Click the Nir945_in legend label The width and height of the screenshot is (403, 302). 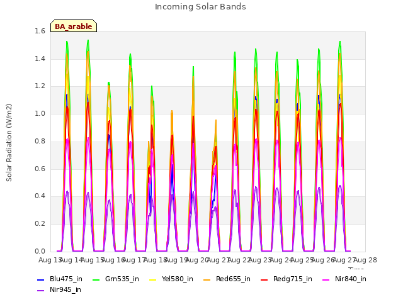pos(65,290)
